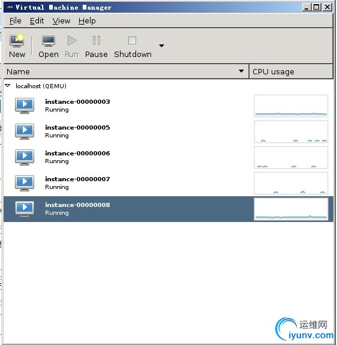Screen dimensions: 337x345
Task: Open the Edit menu
Action: [x=37, y=21]
